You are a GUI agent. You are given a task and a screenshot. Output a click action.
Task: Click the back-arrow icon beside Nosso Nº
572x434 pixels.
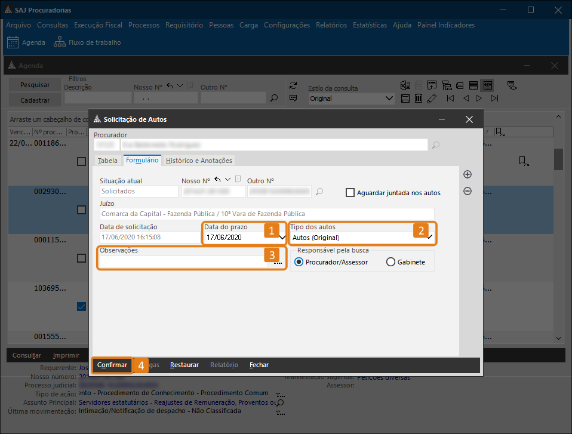217,180
